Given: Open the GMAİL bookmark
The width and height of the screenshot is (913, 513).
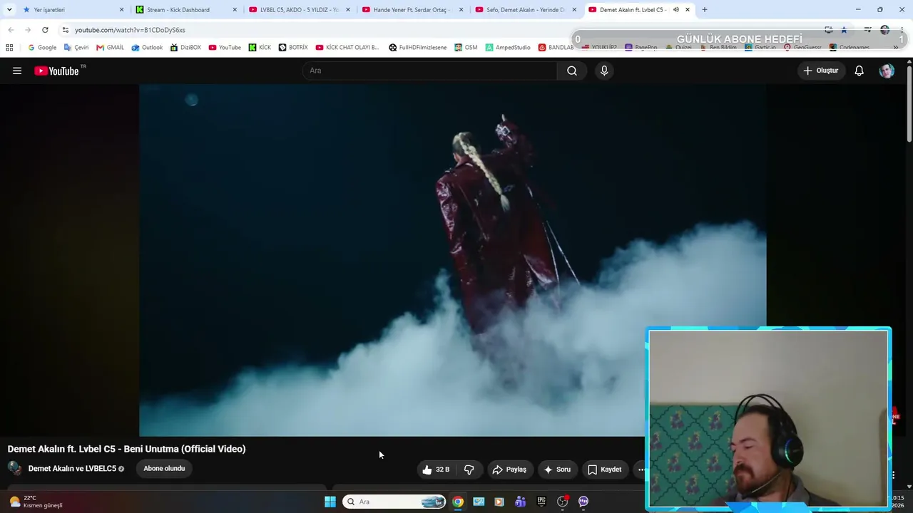Looking at the screenshot, I should (111, 48).
